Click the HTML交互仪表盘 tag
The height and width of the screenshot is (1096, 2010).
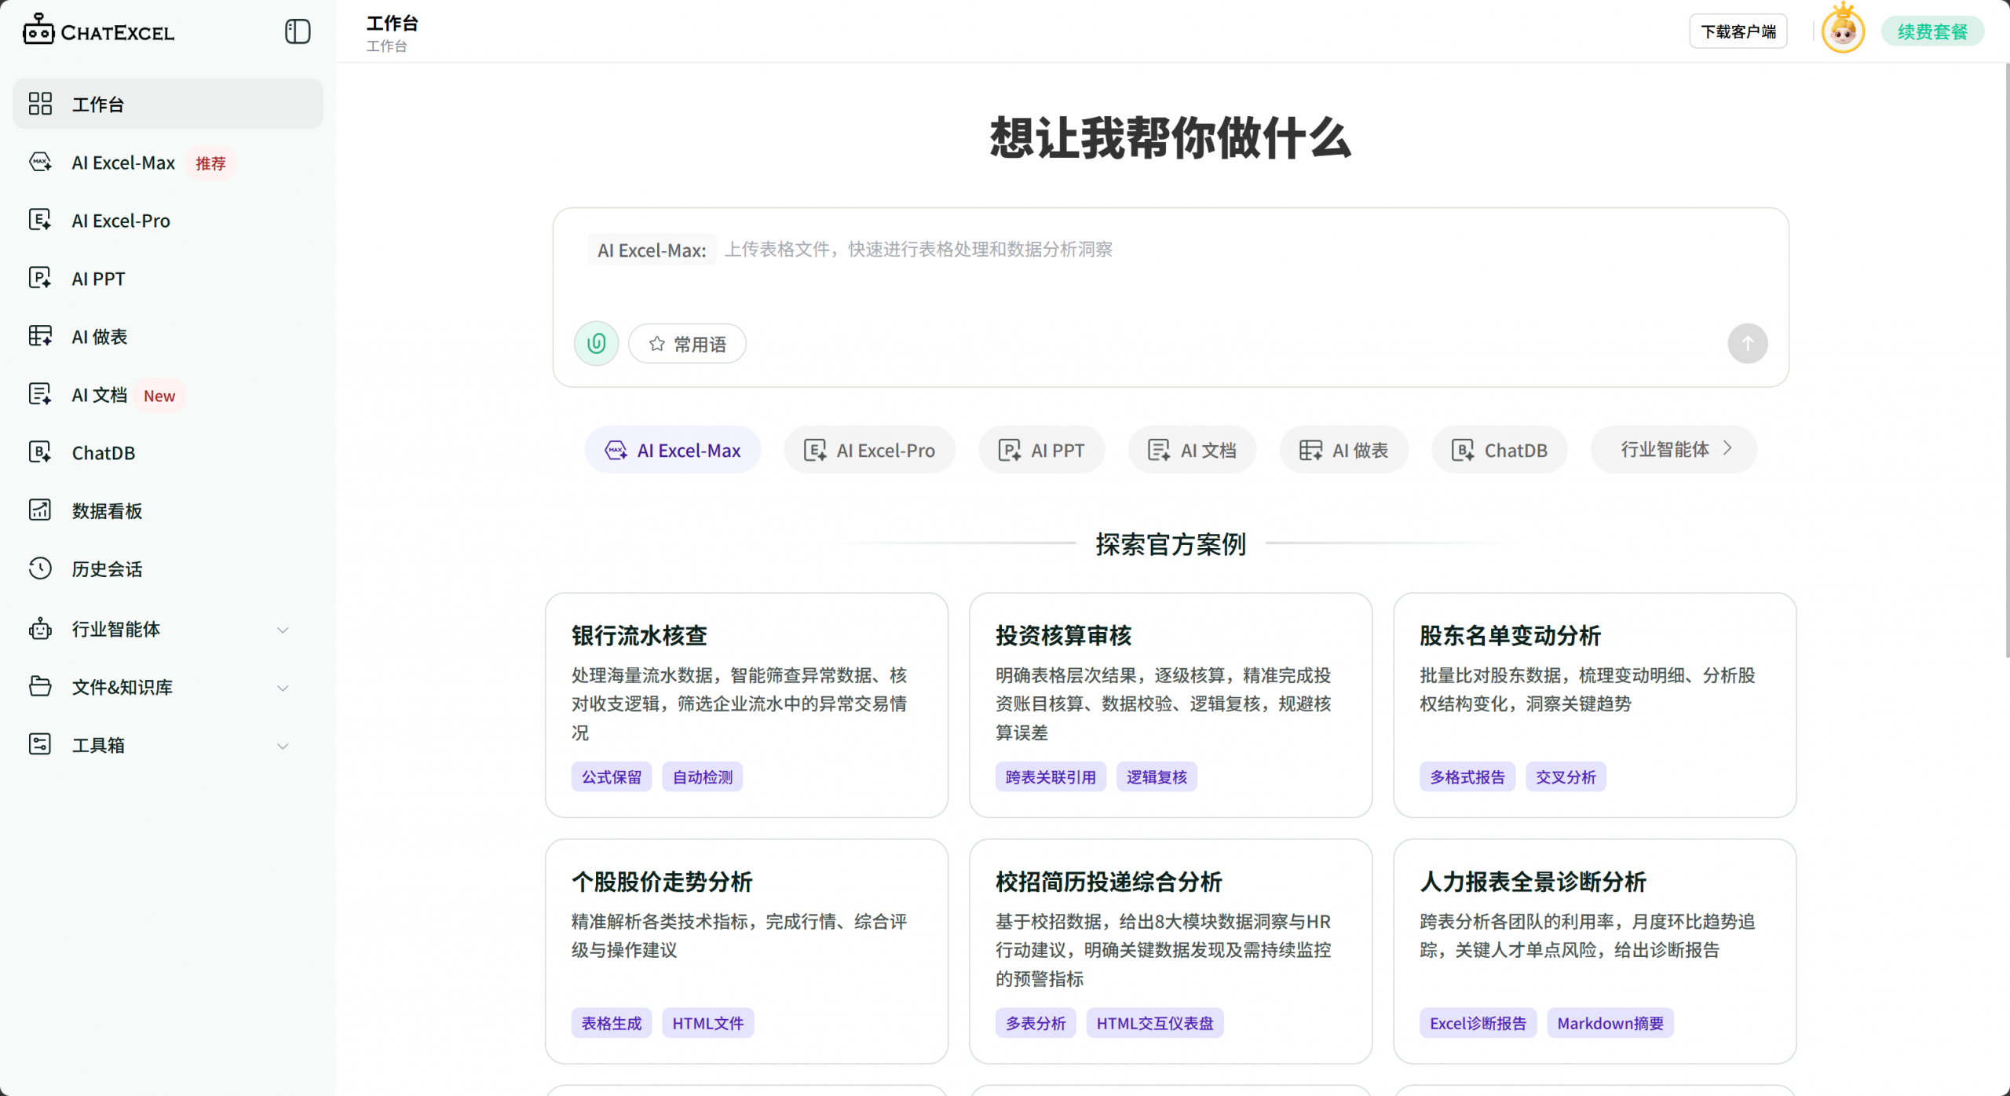pyautogui.click(x=1155, y=1024)
